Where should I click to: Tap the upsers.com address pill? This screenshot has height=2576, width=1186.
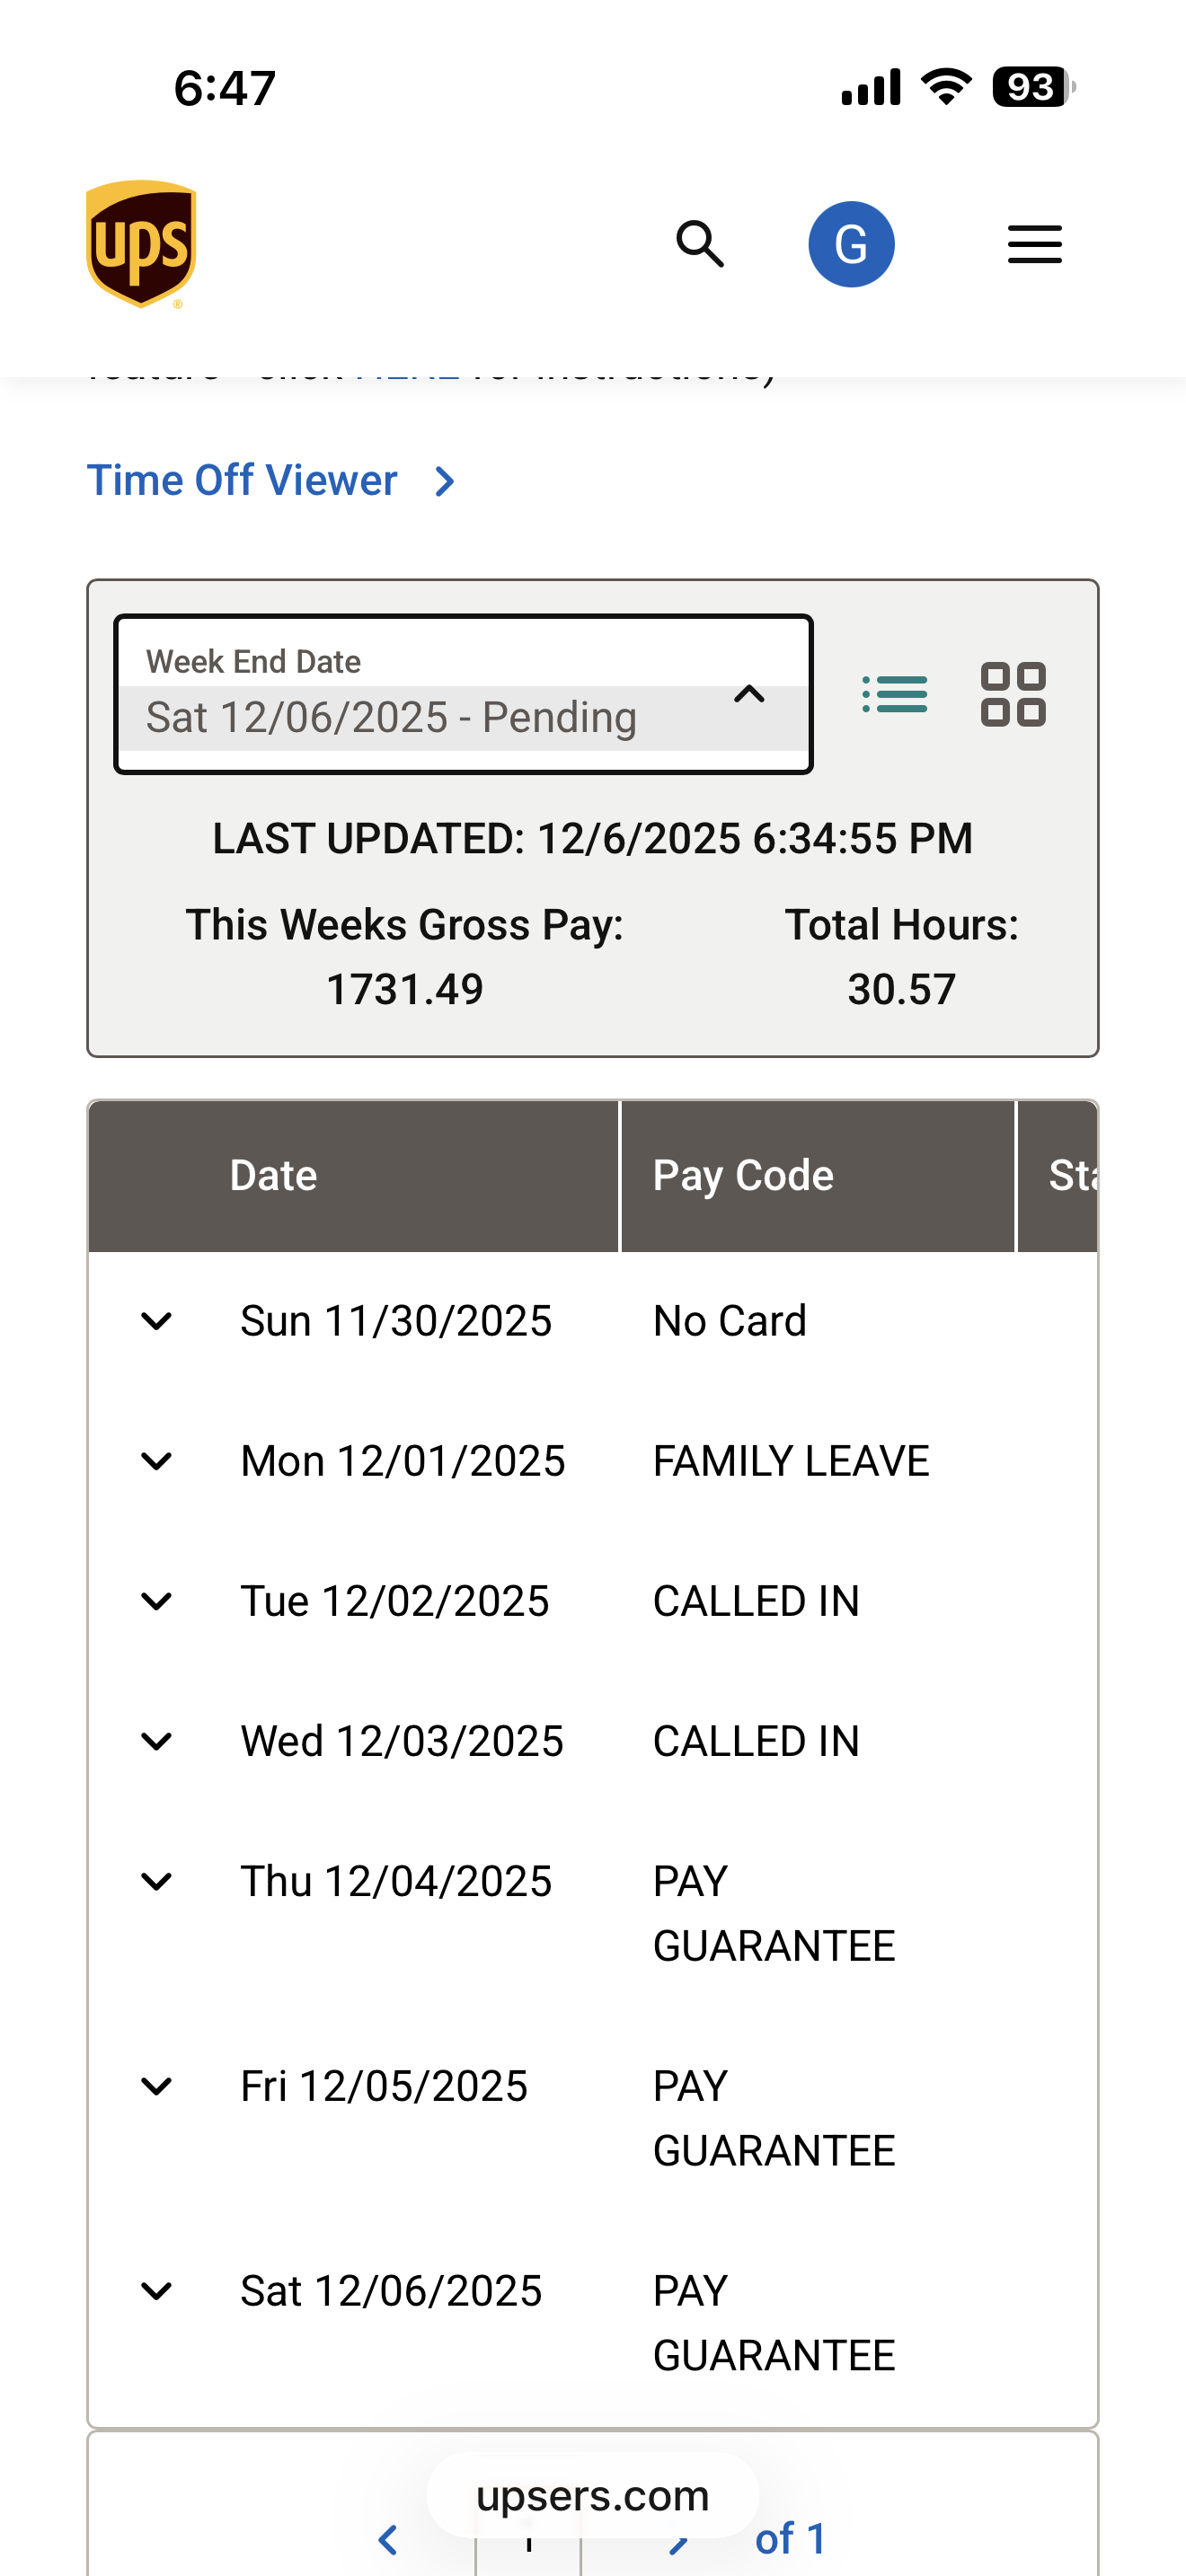click(592, 2496)
